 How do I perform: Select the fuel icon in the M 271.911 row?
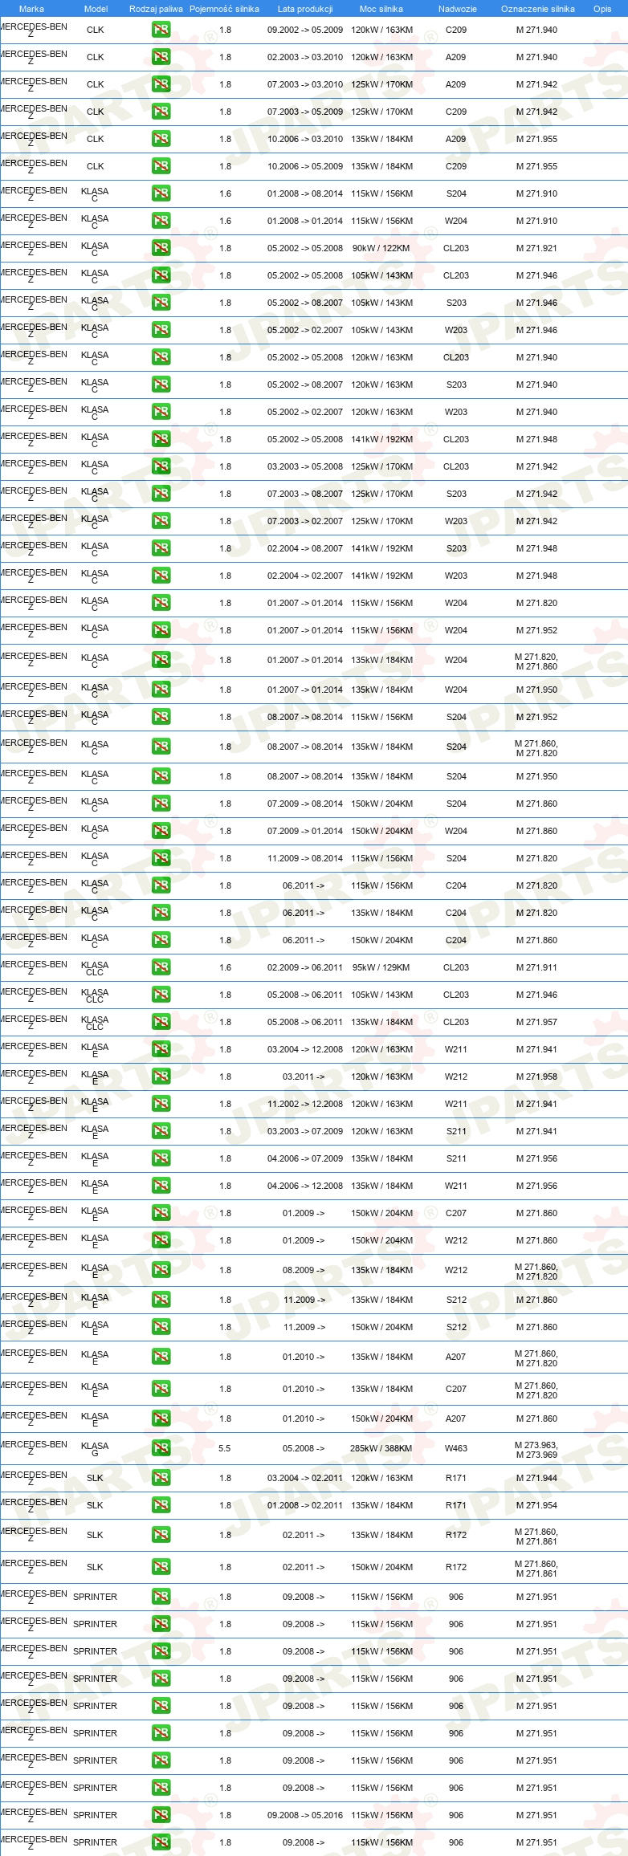click(161, 968)
